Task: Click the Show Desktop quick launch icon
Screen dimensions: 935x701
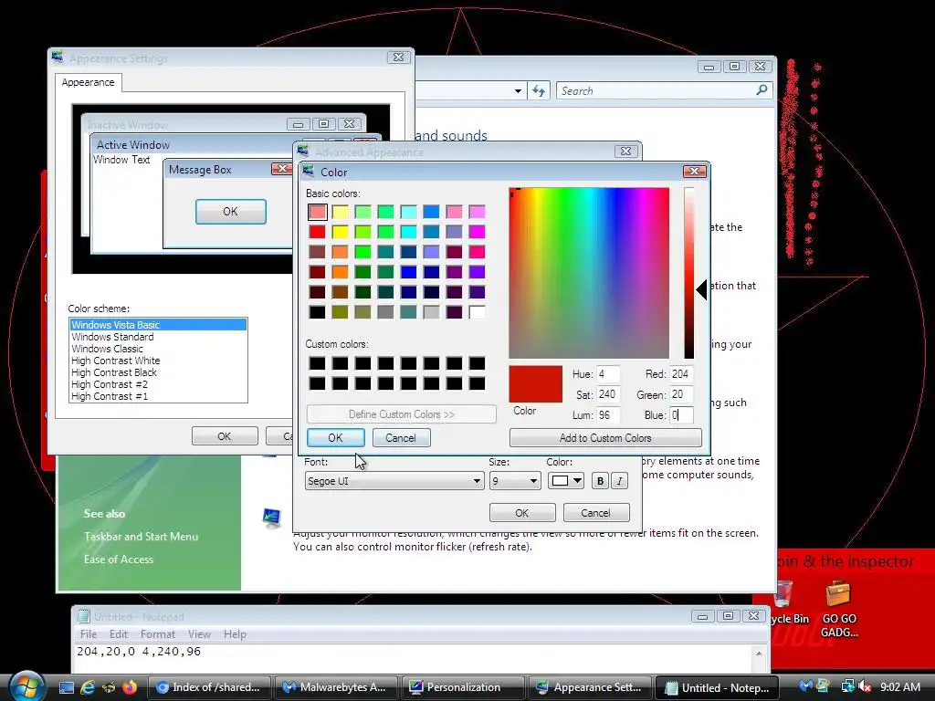Action: [x=66, y=687]
